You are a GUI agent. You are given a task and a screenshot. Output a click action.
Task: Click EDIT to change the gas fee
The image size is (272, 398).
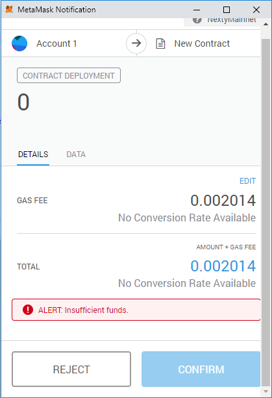(x=247, y=181)
